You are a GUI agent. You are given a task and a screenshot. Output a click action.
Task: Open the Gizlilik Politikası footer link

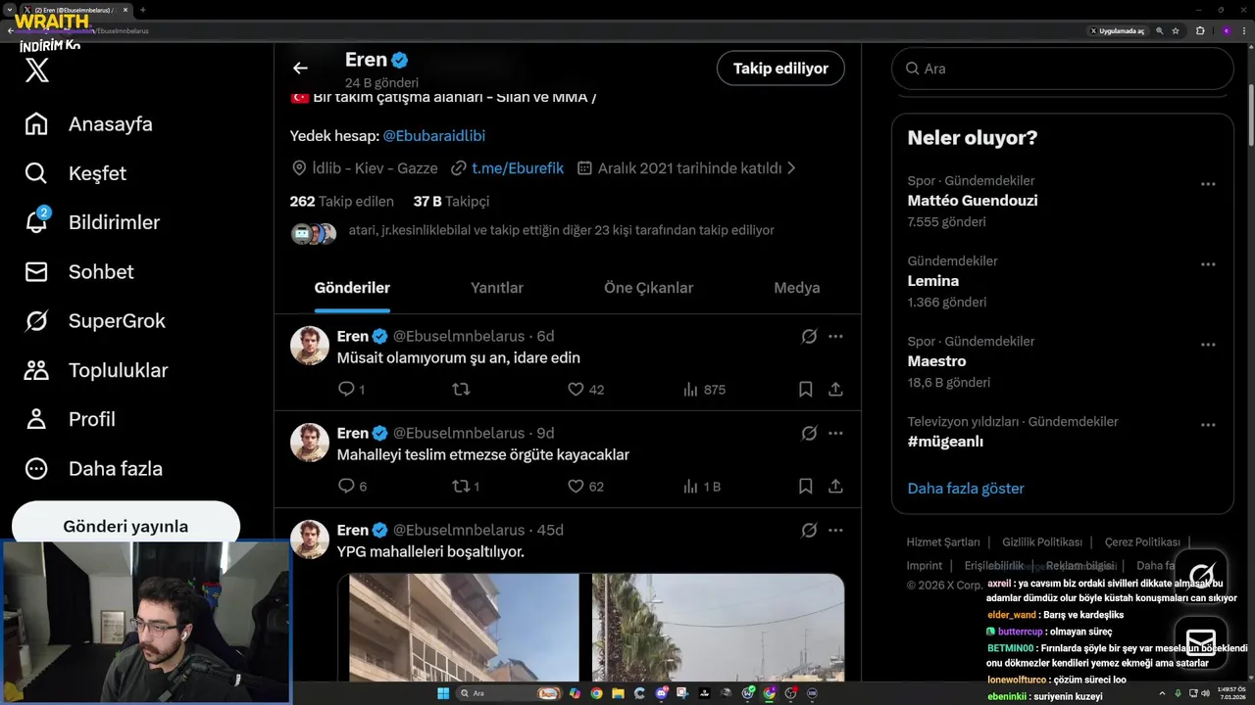tap(1042, 542)
